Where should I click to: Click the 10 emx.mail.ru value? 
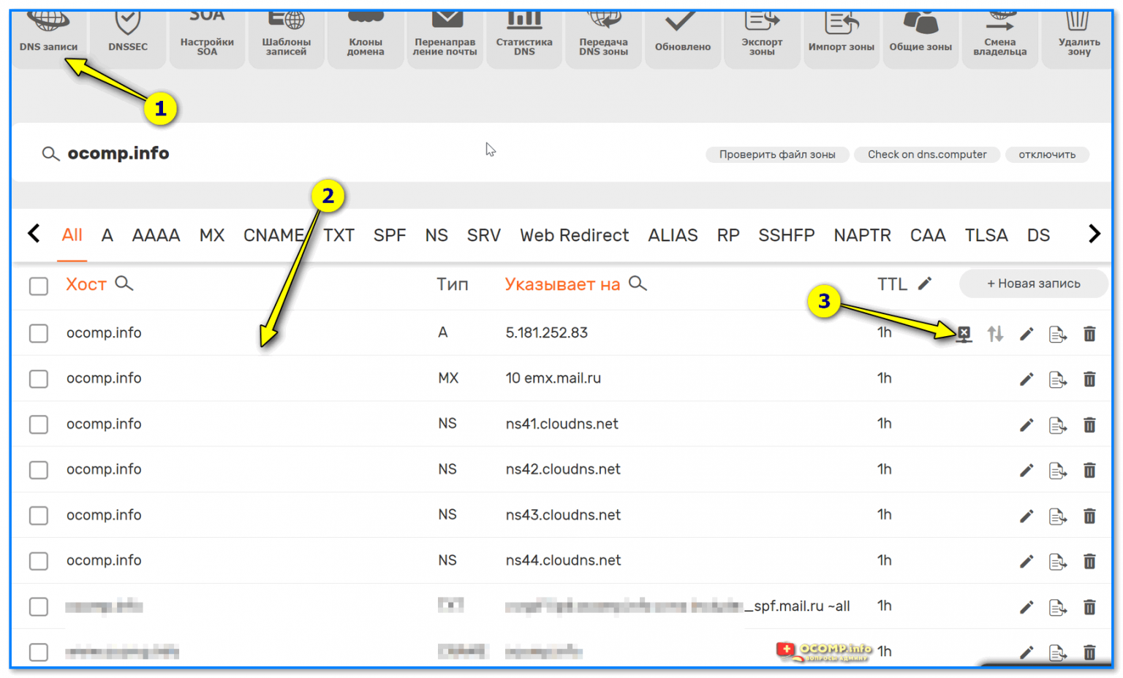click(553, 378)
